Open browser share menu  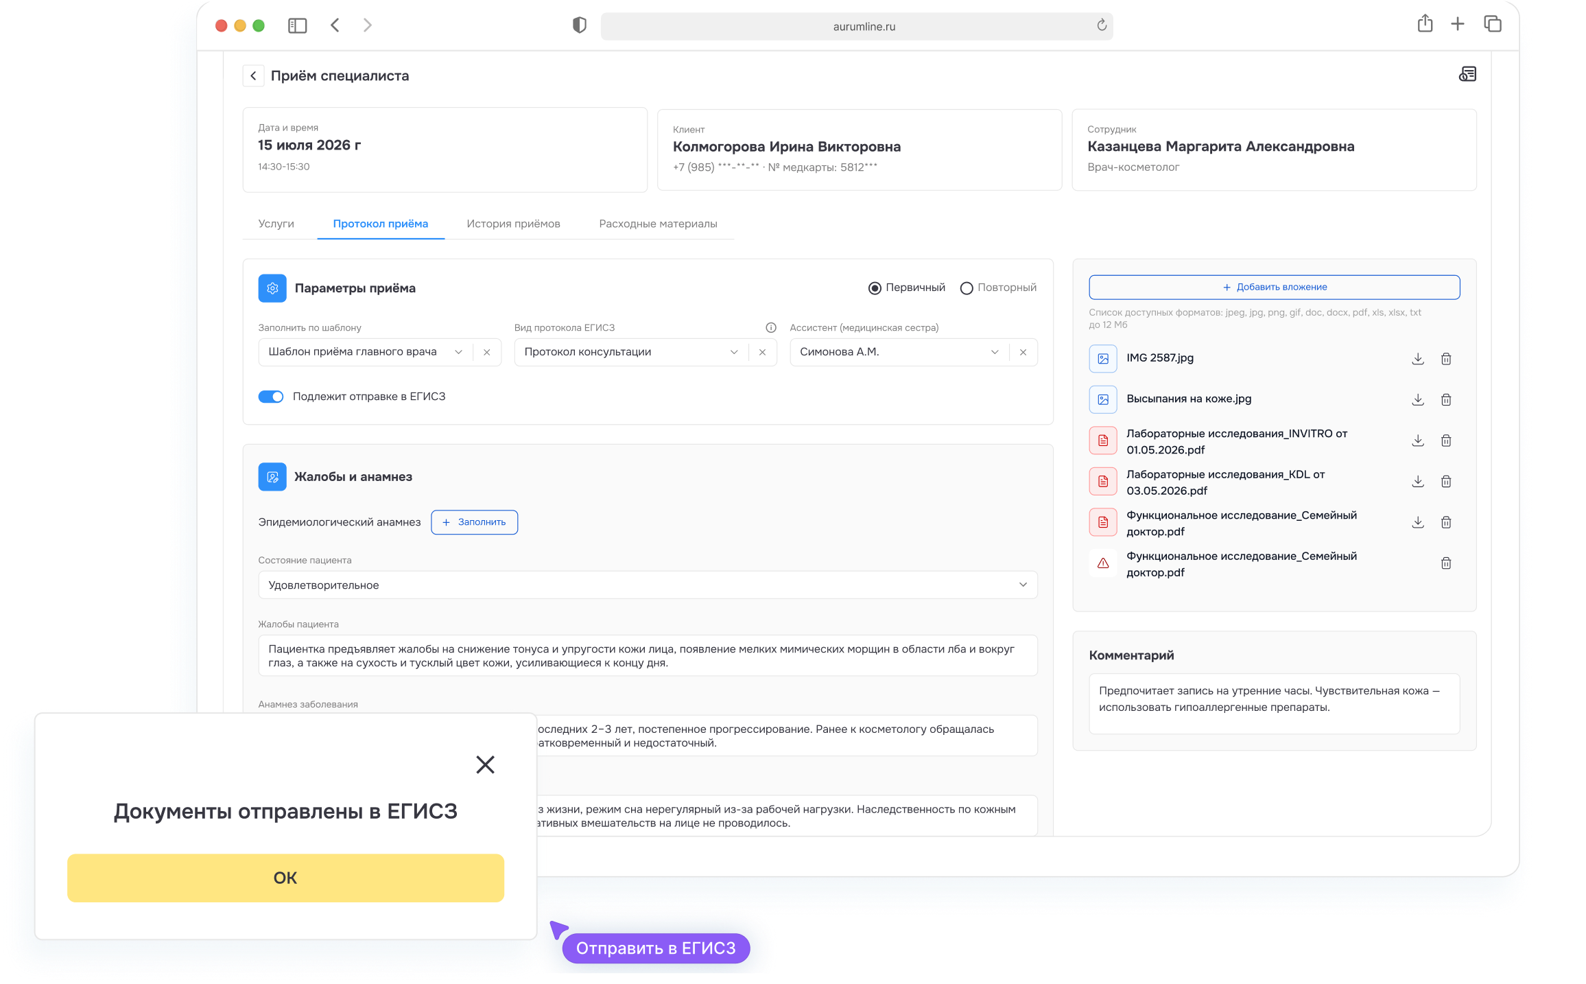pyautogui.click(x=1425, y=24)
